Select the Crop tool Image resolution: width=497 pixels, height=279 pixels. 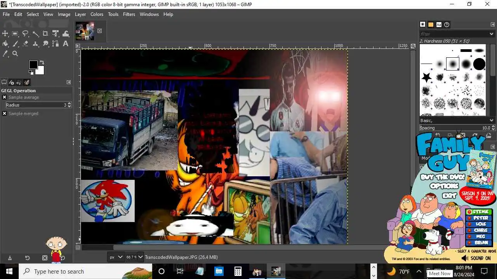coord(45,34)
